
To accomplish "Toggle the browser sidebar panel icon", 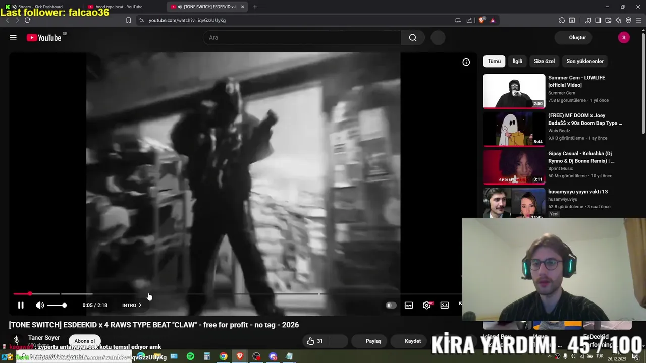I will [598, 20].
